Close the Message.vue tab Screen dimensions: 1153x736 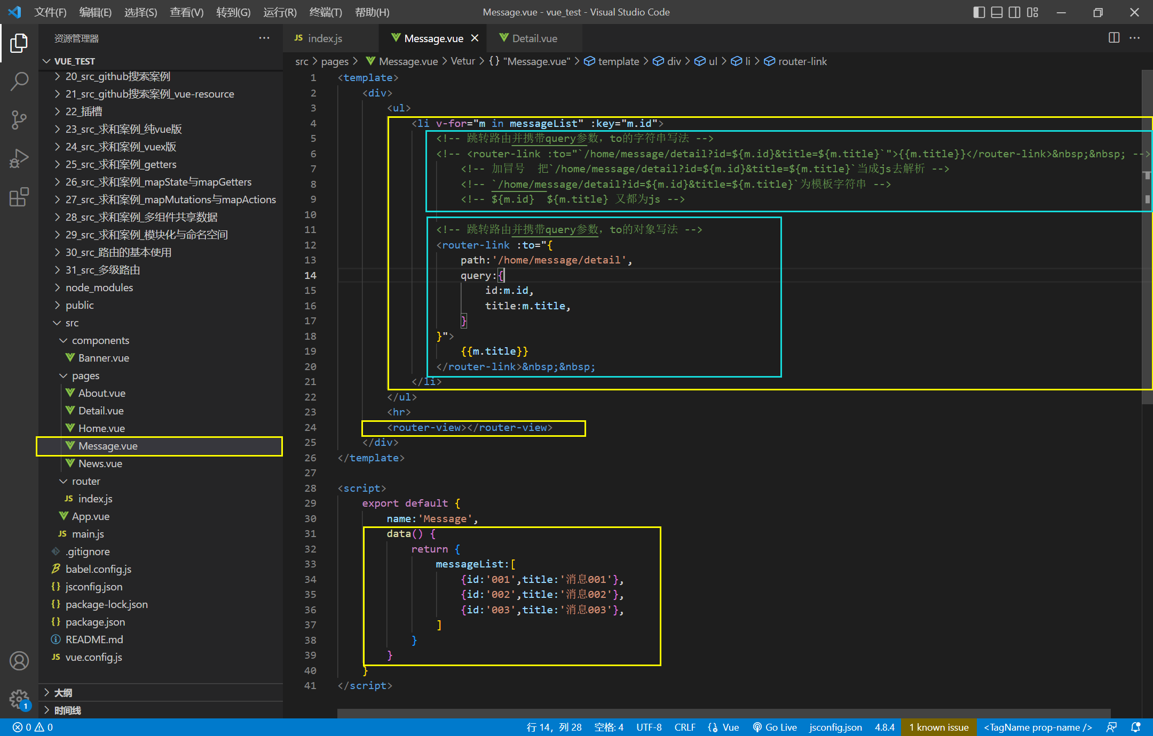(x=475, y=38)
